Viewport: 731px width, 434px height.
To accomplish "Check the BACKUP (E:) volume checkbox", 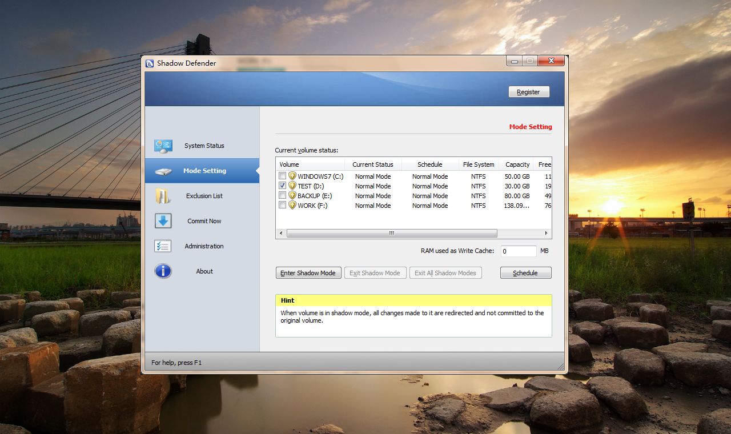I will click(x=282, y=196).
